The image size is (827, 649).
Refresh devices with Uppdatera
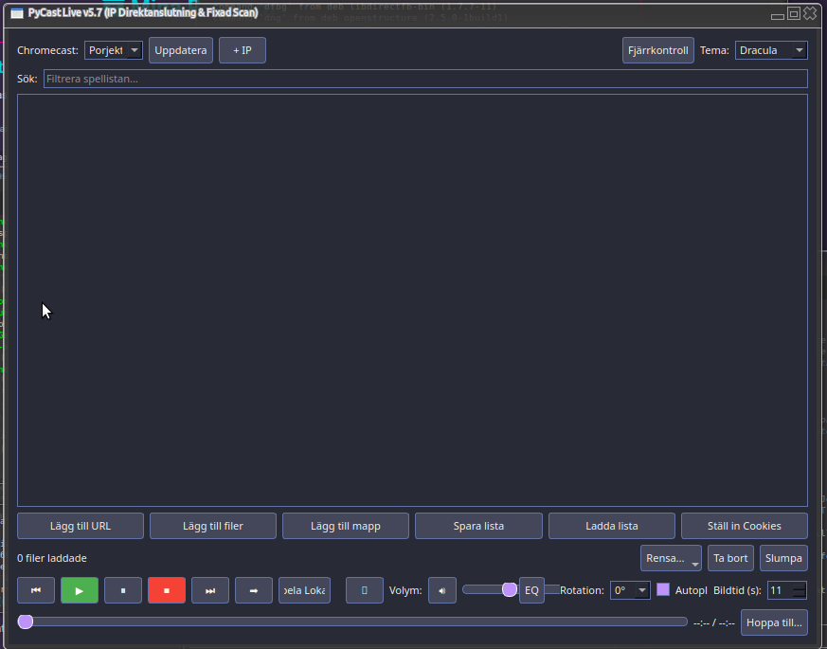[x=180, y=50]
